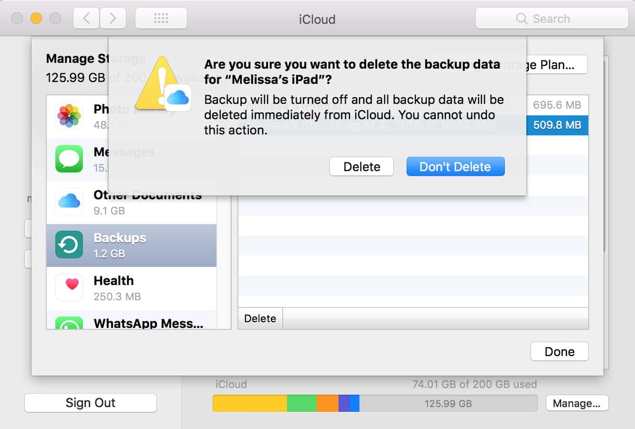Screen dimensions: 635x429
Task: Click the Done button
Action: click(559, 351)
